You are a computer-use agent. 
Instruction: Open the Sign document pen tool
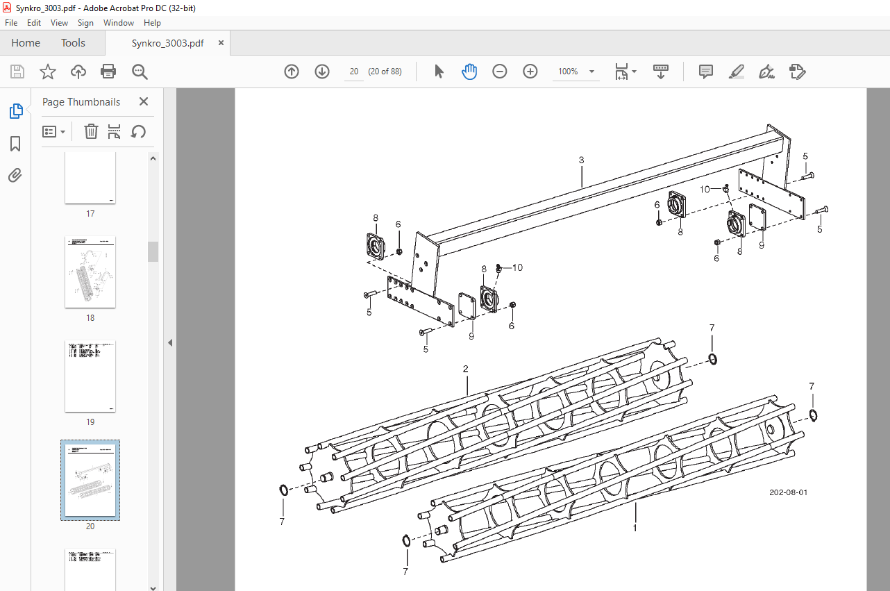767,72
